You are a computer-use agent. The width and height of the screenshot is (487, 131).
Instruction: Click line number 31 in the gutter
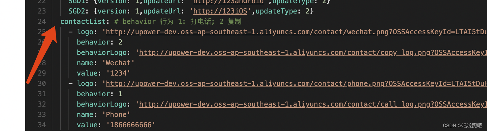coord(42,94)
